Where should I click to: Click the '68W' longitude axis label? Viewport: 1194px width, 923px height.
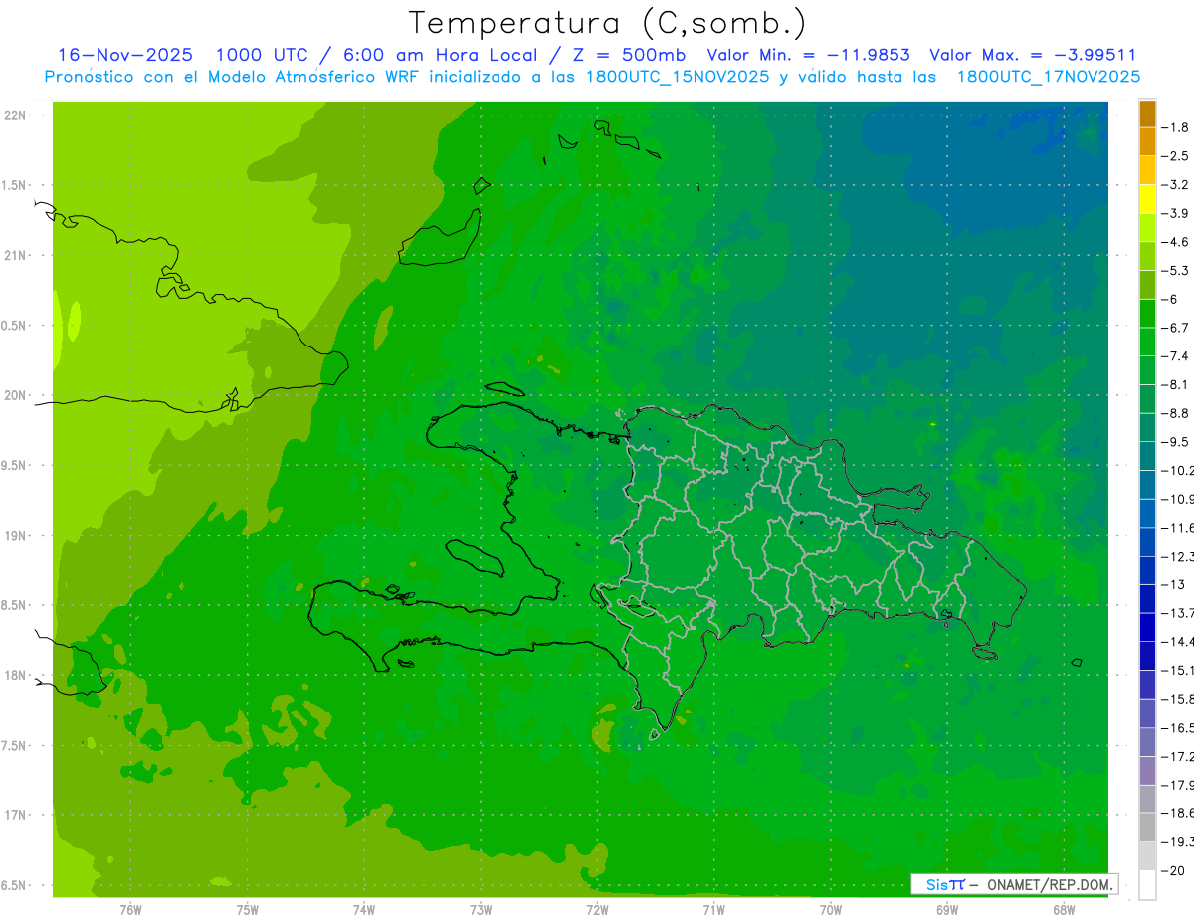tap(1064, 909)
